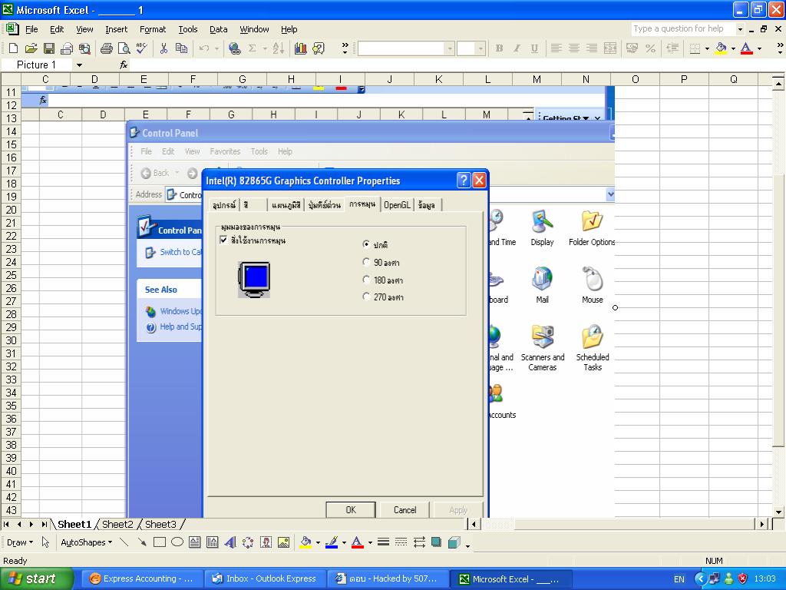Click the Insert WordArt icon
Viewport: 786px width, 590px height.
[x=230, y=542]
